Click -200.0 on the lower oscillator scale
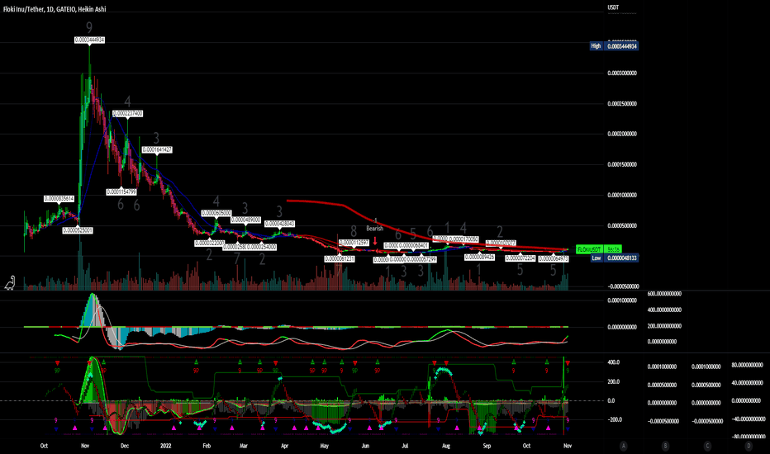The image size is (770, 454). point(616,419)
